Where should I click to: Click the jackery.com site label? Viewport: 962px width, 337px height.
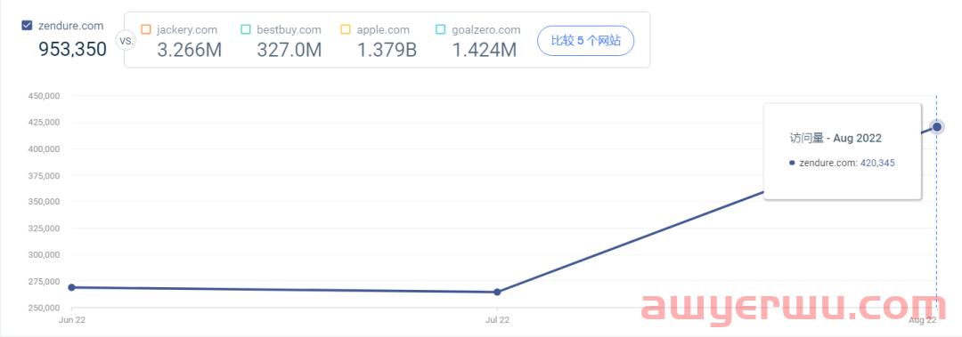(188, 29)
